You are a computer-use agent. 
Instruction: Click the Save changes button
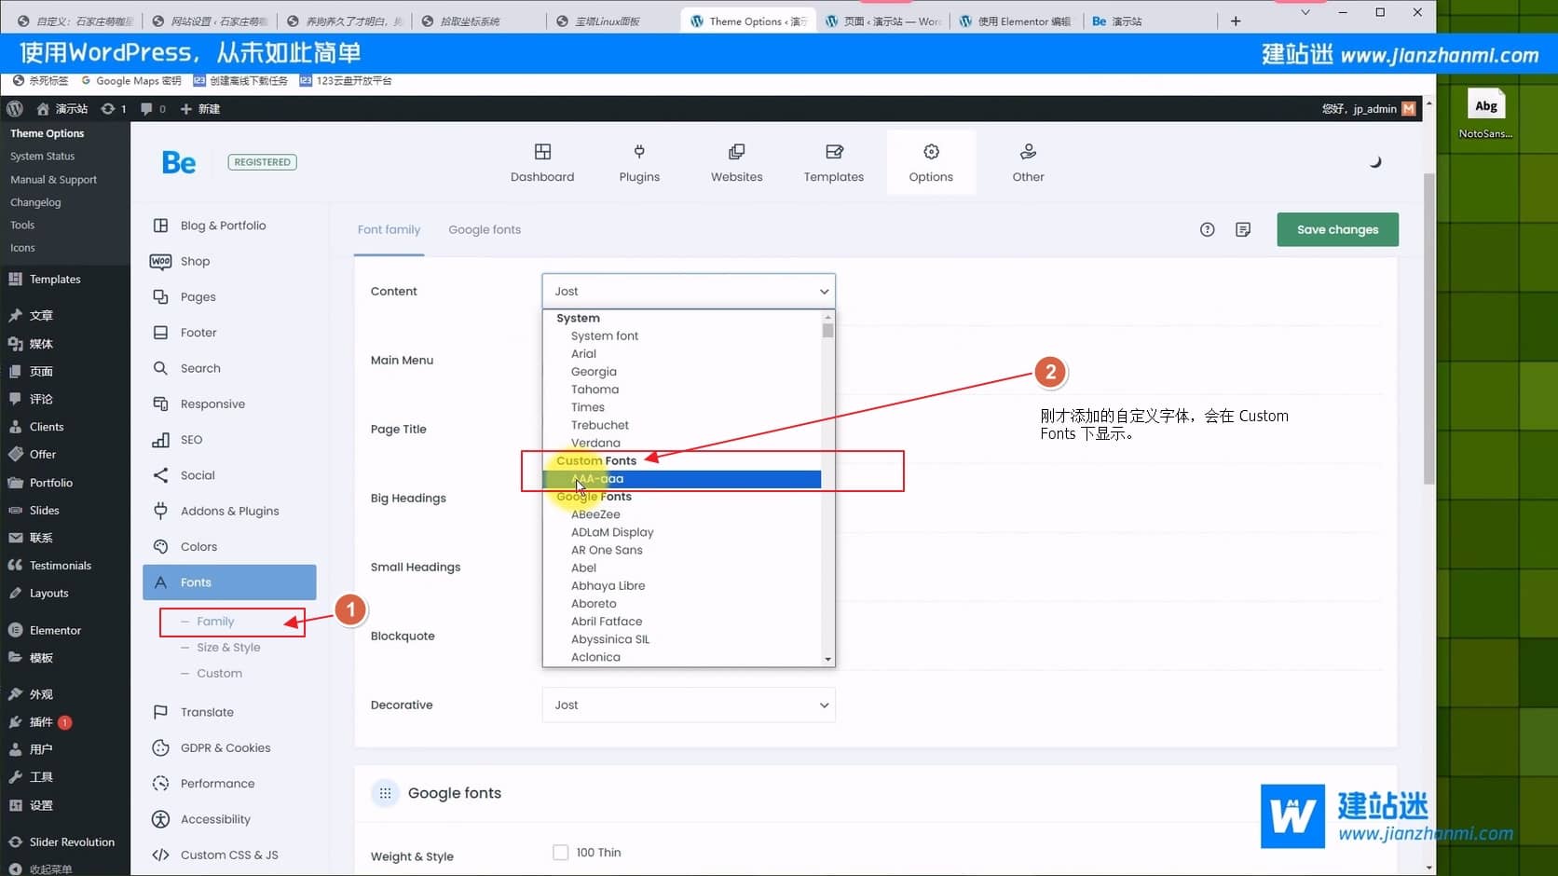(x=1337, y=230)
